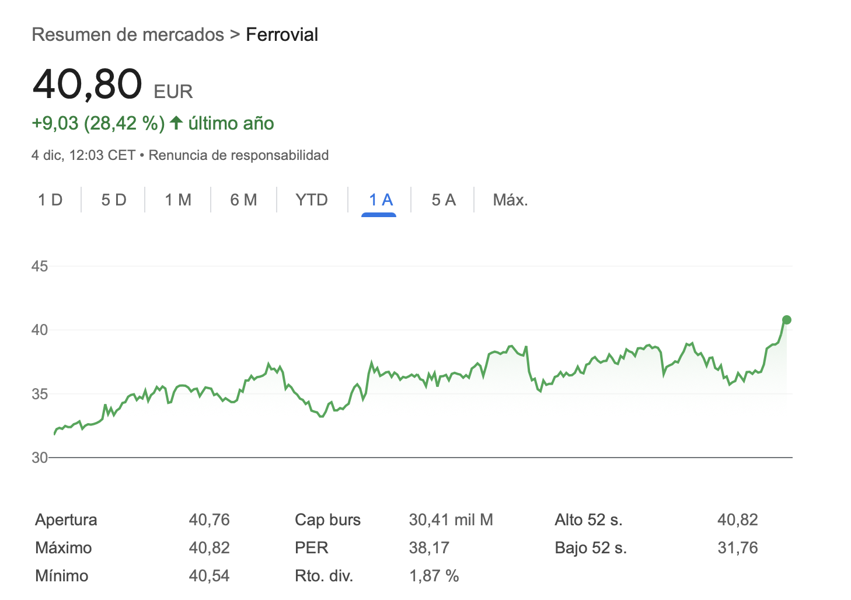
Task: Switch chart to 5 D range
Action: (114, 200)
